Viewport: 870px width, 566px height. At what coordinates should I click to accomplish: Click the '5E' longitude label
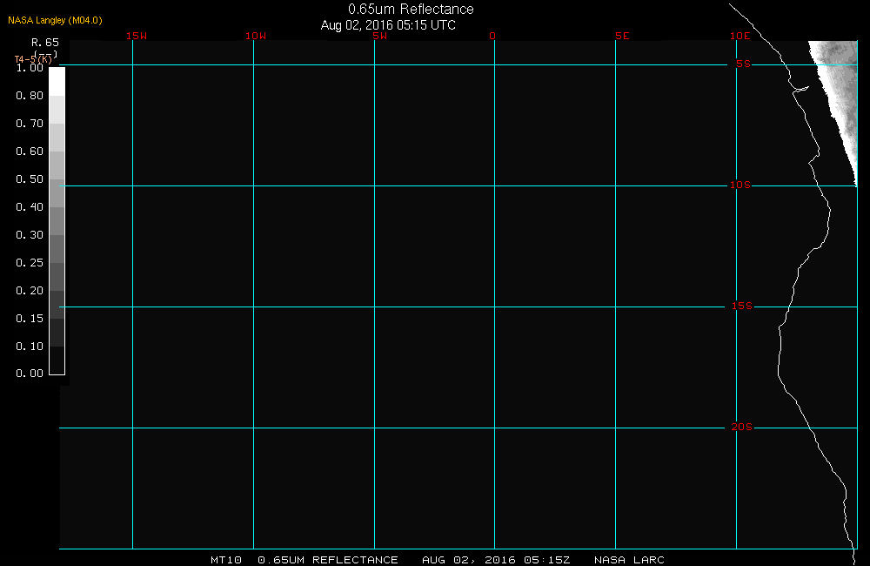click(623, 36)
